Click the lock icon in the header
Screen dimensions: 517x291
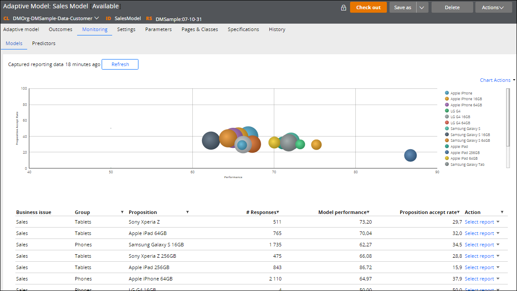click(x=344, y=7)
